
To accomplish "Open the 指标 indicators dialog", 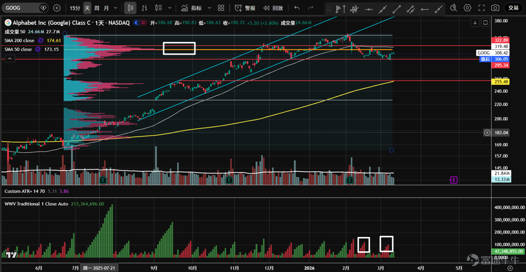I will click(x=191, y=8).
